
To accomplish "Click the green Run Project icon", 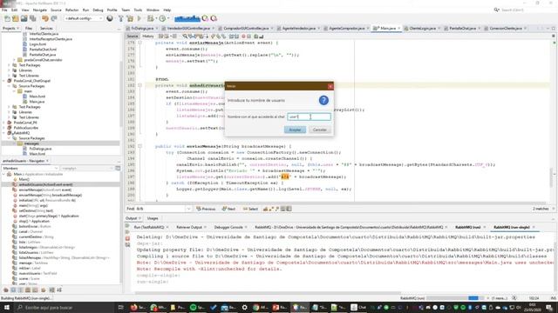I will 139,18.
